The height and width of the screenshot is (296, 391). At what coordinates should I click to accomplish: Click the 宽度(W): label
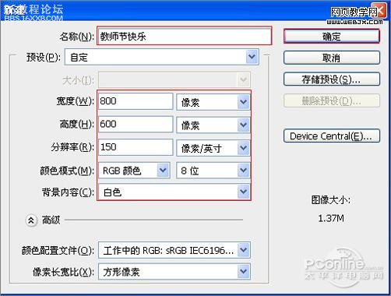tap(76, 101)
